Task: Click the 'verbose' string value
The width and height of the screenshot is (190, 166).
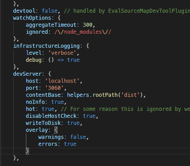Action: pos(62,53)
